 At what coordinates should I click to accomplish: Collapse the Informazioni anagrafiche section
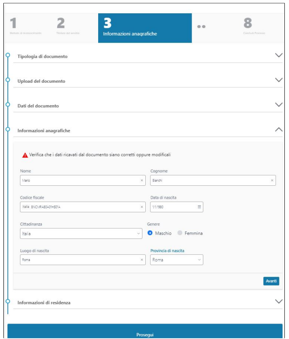[279, 129]
